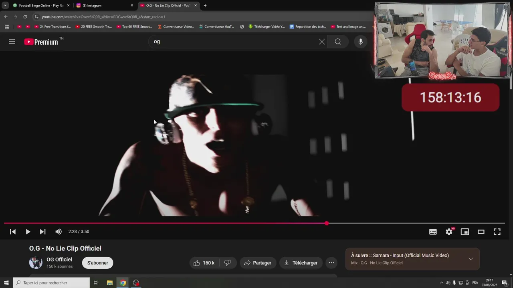Click the magnifier search button
This screenshot has width=513, height=288.
point(338,42)
